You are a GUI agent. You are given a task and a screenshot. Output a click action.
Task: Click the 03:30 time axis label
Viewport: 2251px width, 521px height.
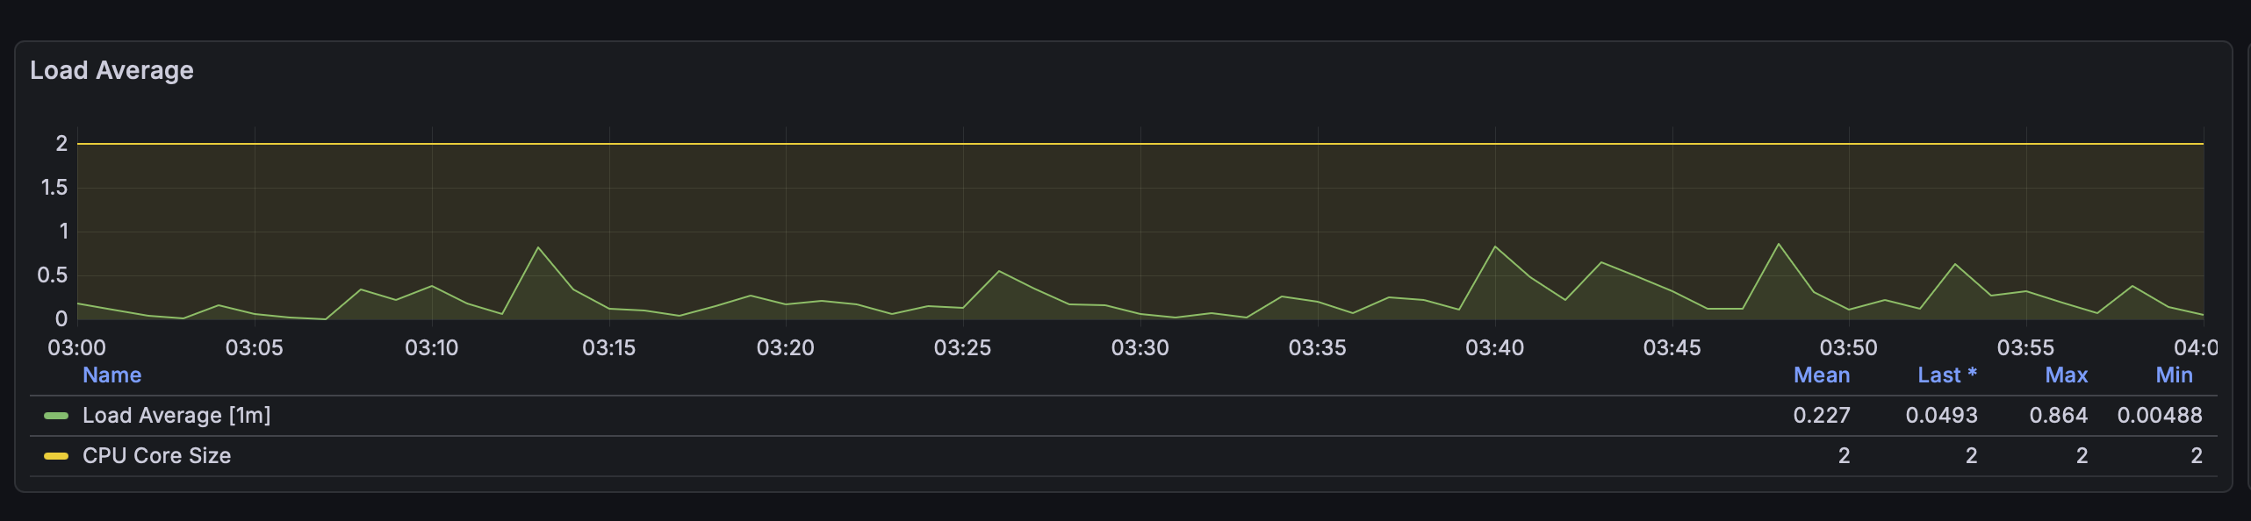[1140, 348]
